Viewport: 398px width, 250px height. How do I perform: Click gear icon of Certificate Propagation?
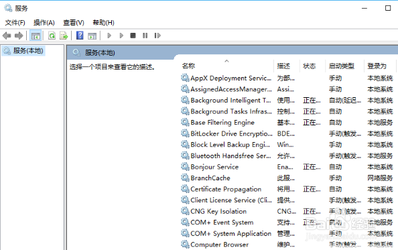tap(185, 189)
